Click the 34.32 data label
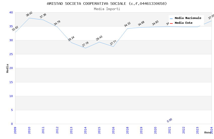 [127, 25]
